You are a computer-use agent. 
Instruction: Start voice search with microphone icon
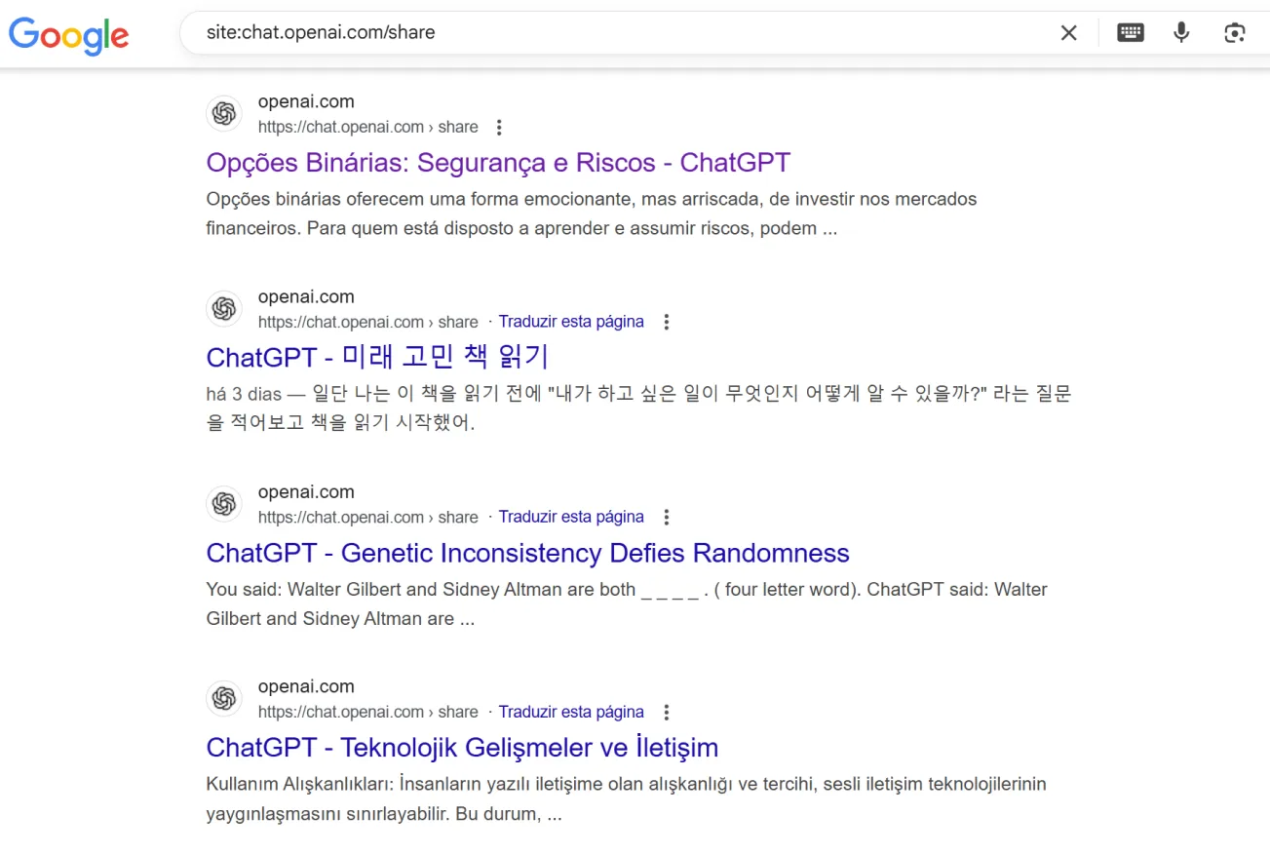click(1181, 32)
